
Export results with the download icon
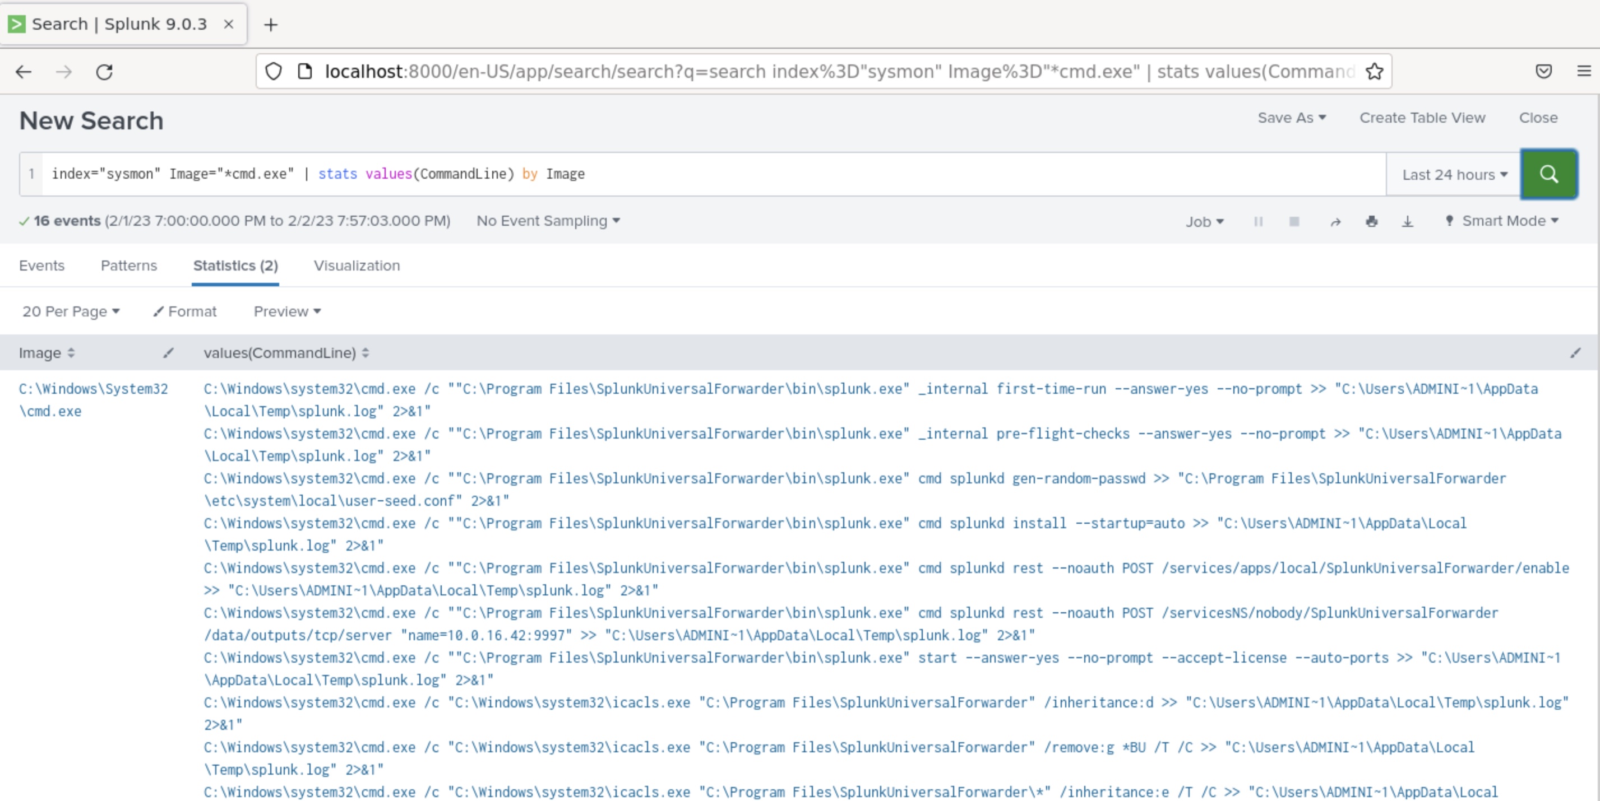click(x=1408, y=221)
